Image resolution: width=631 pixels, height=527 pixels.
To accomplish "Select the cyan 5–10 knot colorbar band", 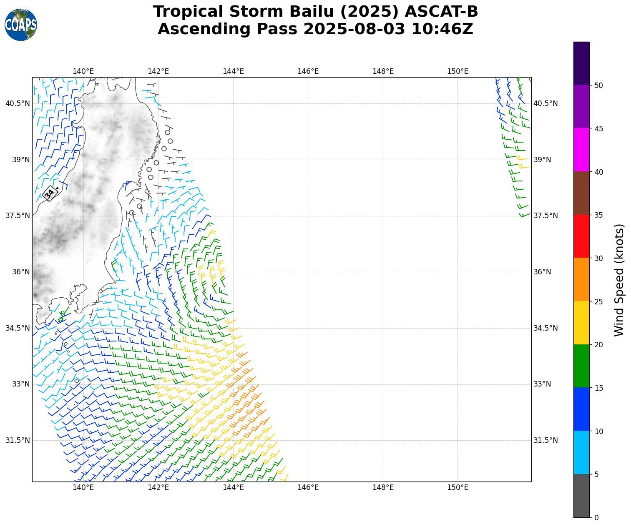I will (x=581, y=452).
